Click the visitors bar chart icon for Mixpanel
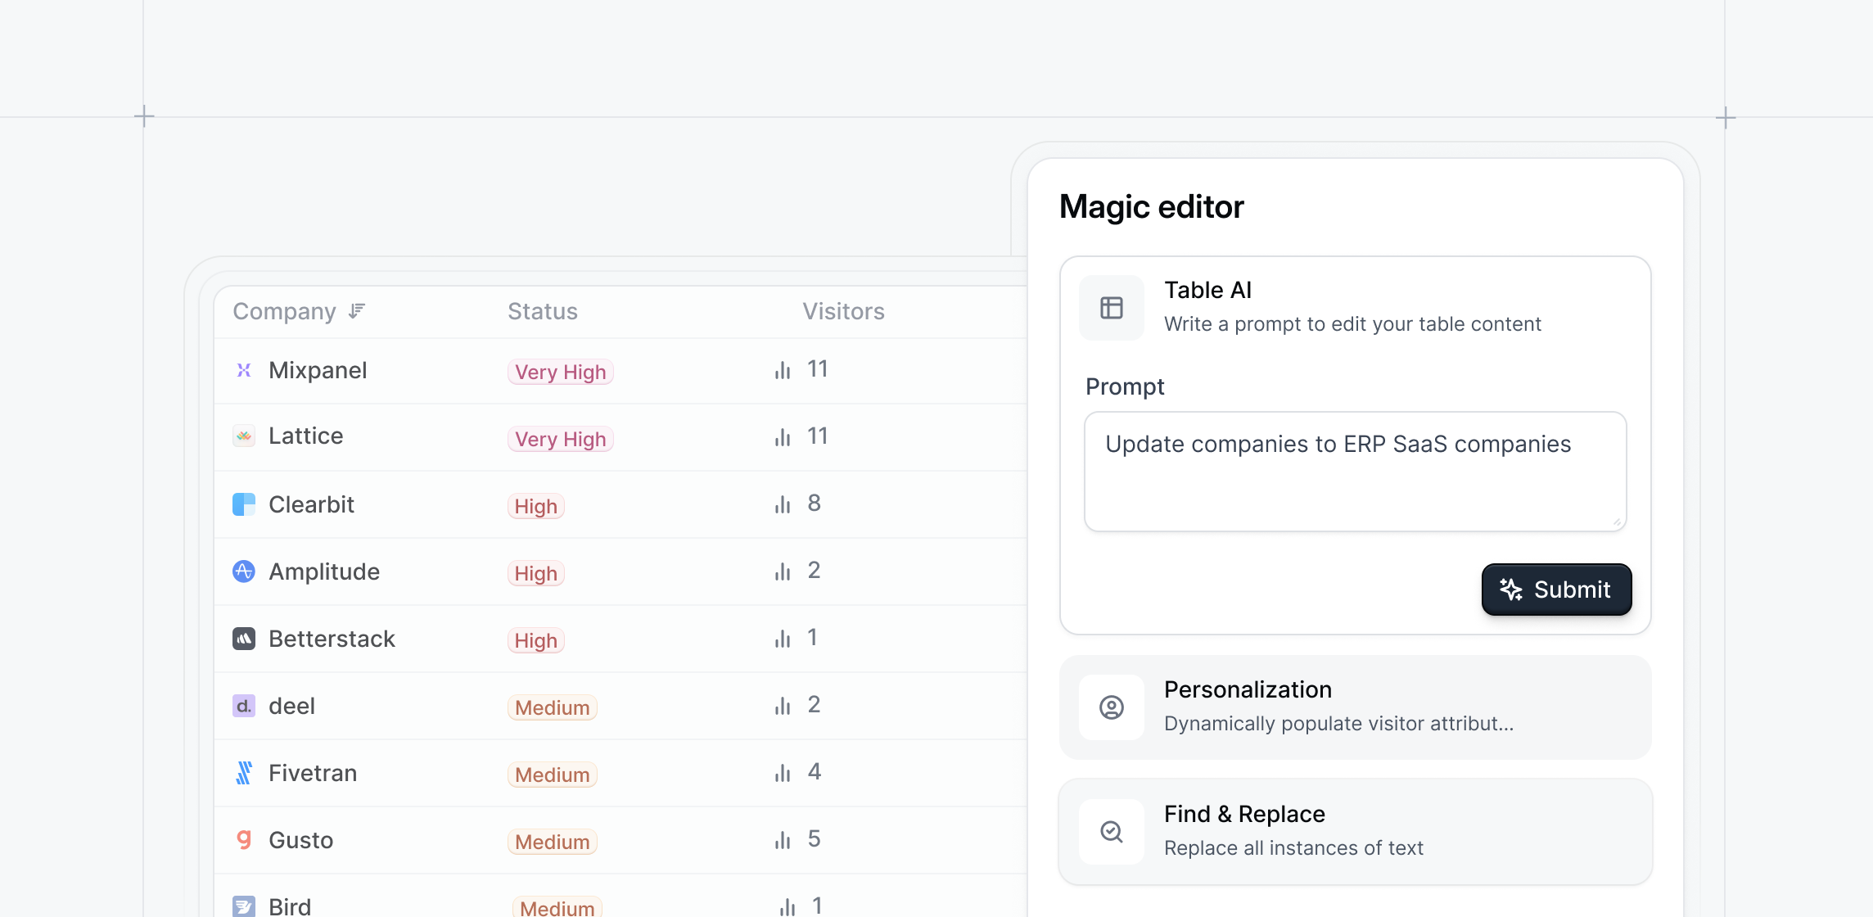 [x=783, y=370]
